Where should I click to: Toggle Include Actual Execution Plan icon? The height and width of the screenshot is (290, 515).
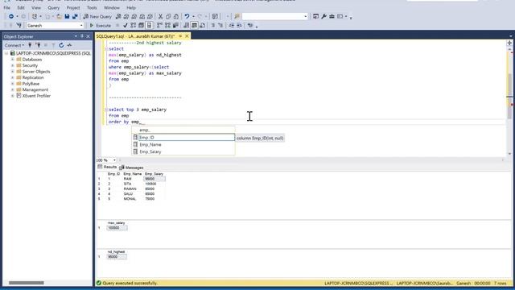click(x=159, y=25)
